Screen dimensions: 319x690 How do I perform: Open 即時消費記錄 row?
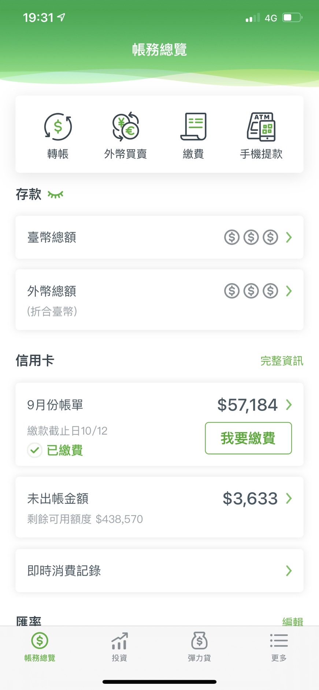tap(159, 571)
